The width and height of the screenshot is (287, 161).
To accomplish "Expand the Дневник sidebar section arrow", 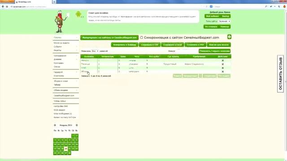I will [77, 59].
